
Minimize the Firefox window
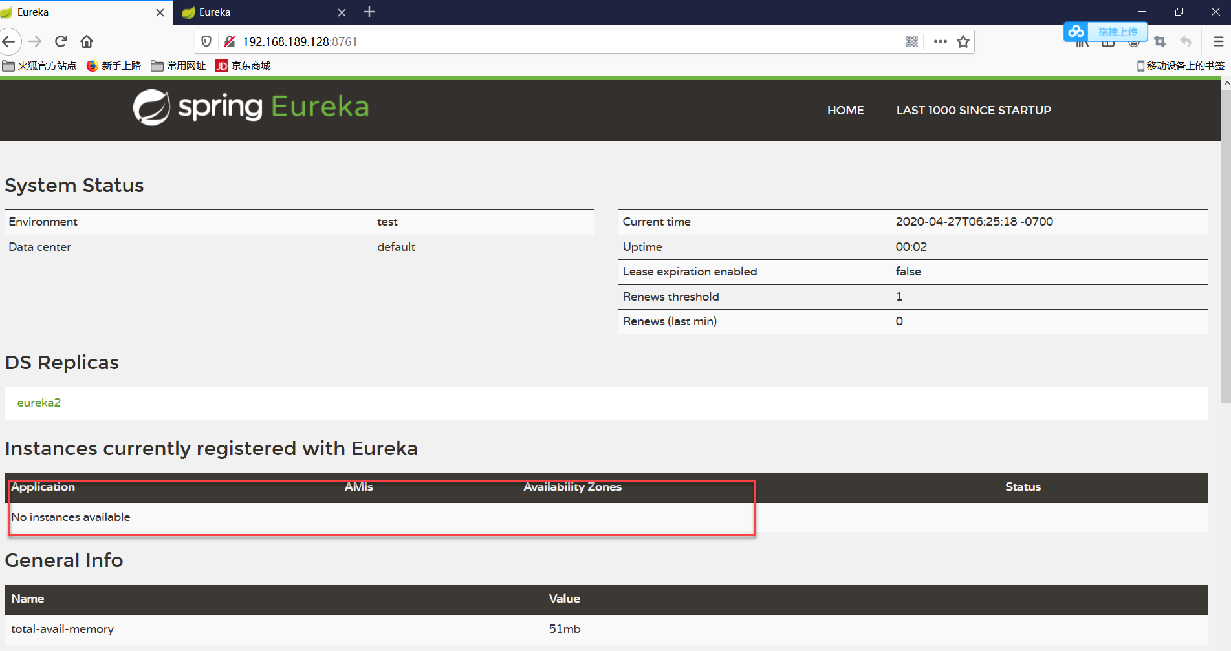pyautogui.click(x=1142, y=12)
